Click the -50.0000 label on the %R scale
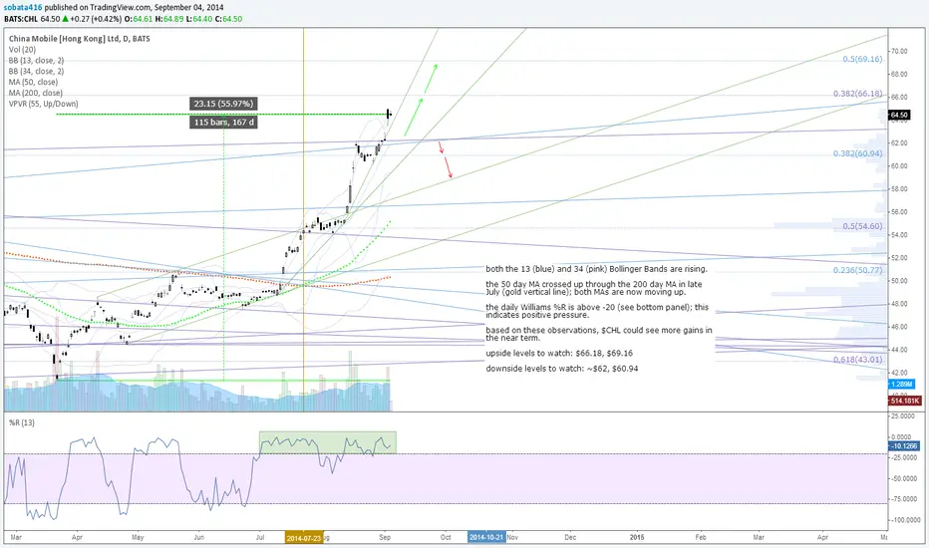 coord(906,478)
